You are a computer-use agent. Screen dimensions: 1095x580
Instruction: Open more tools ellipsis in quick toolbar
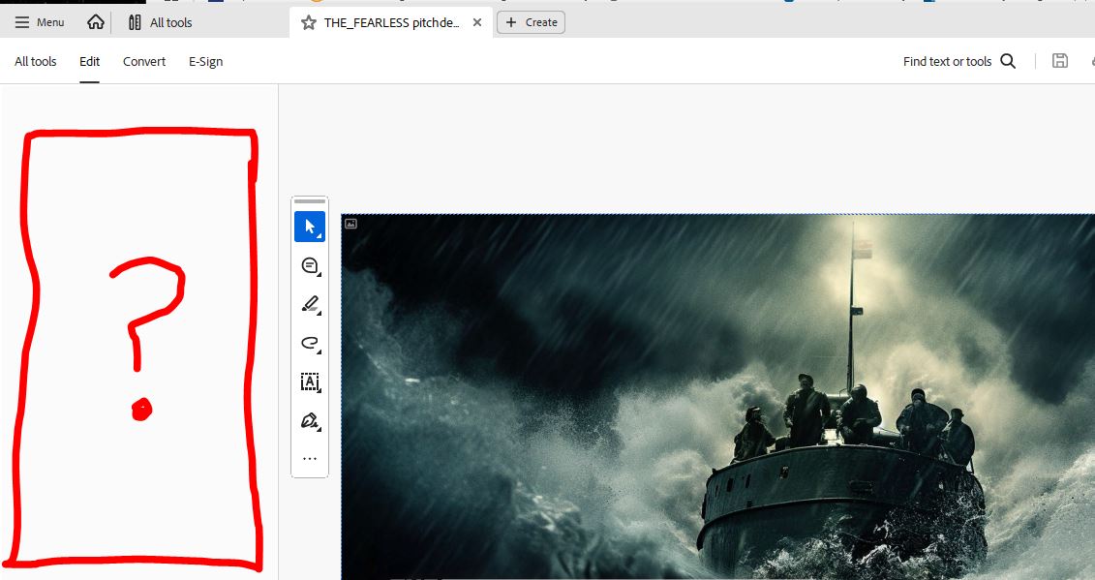click(x=310, y=458)
